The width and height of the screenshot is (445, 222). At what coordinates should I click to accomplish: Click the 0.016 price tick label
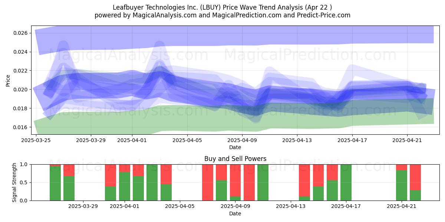pyautogui.click(x=20, y=127)
